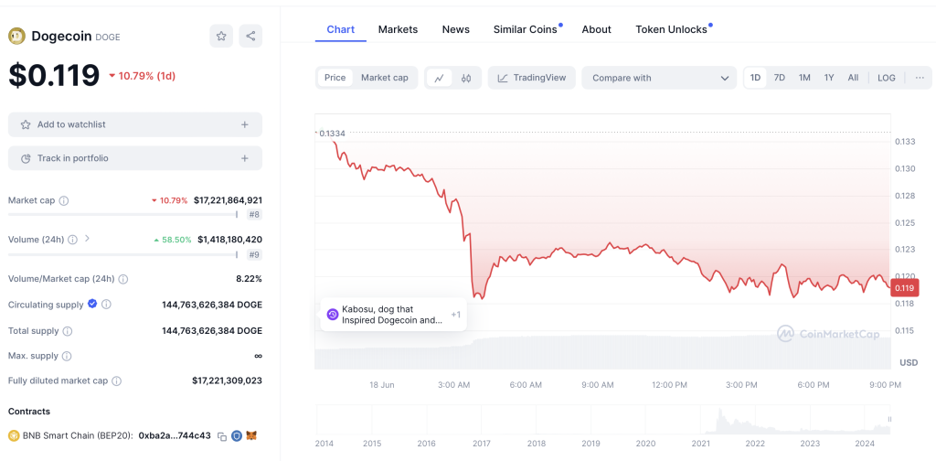Viewport: 936px width, 461px height.
Task: Click the $17,221,864,921 market cap value
Action: click(x=228, y=200)
